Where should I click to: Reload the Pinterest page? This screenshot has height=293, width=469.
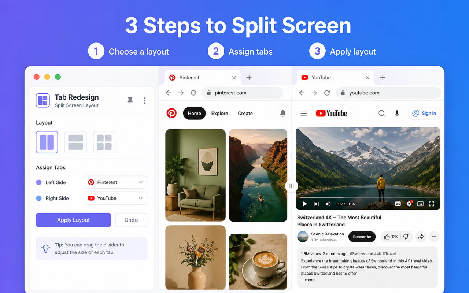coord(193,93)
